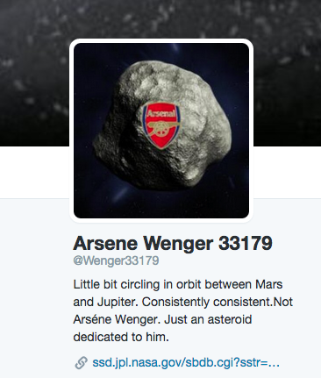Image resolution: width=321 pixels, height=378 pixels.
Task: Click the chain link icon beside URL
Action: [x=81, y=363]
